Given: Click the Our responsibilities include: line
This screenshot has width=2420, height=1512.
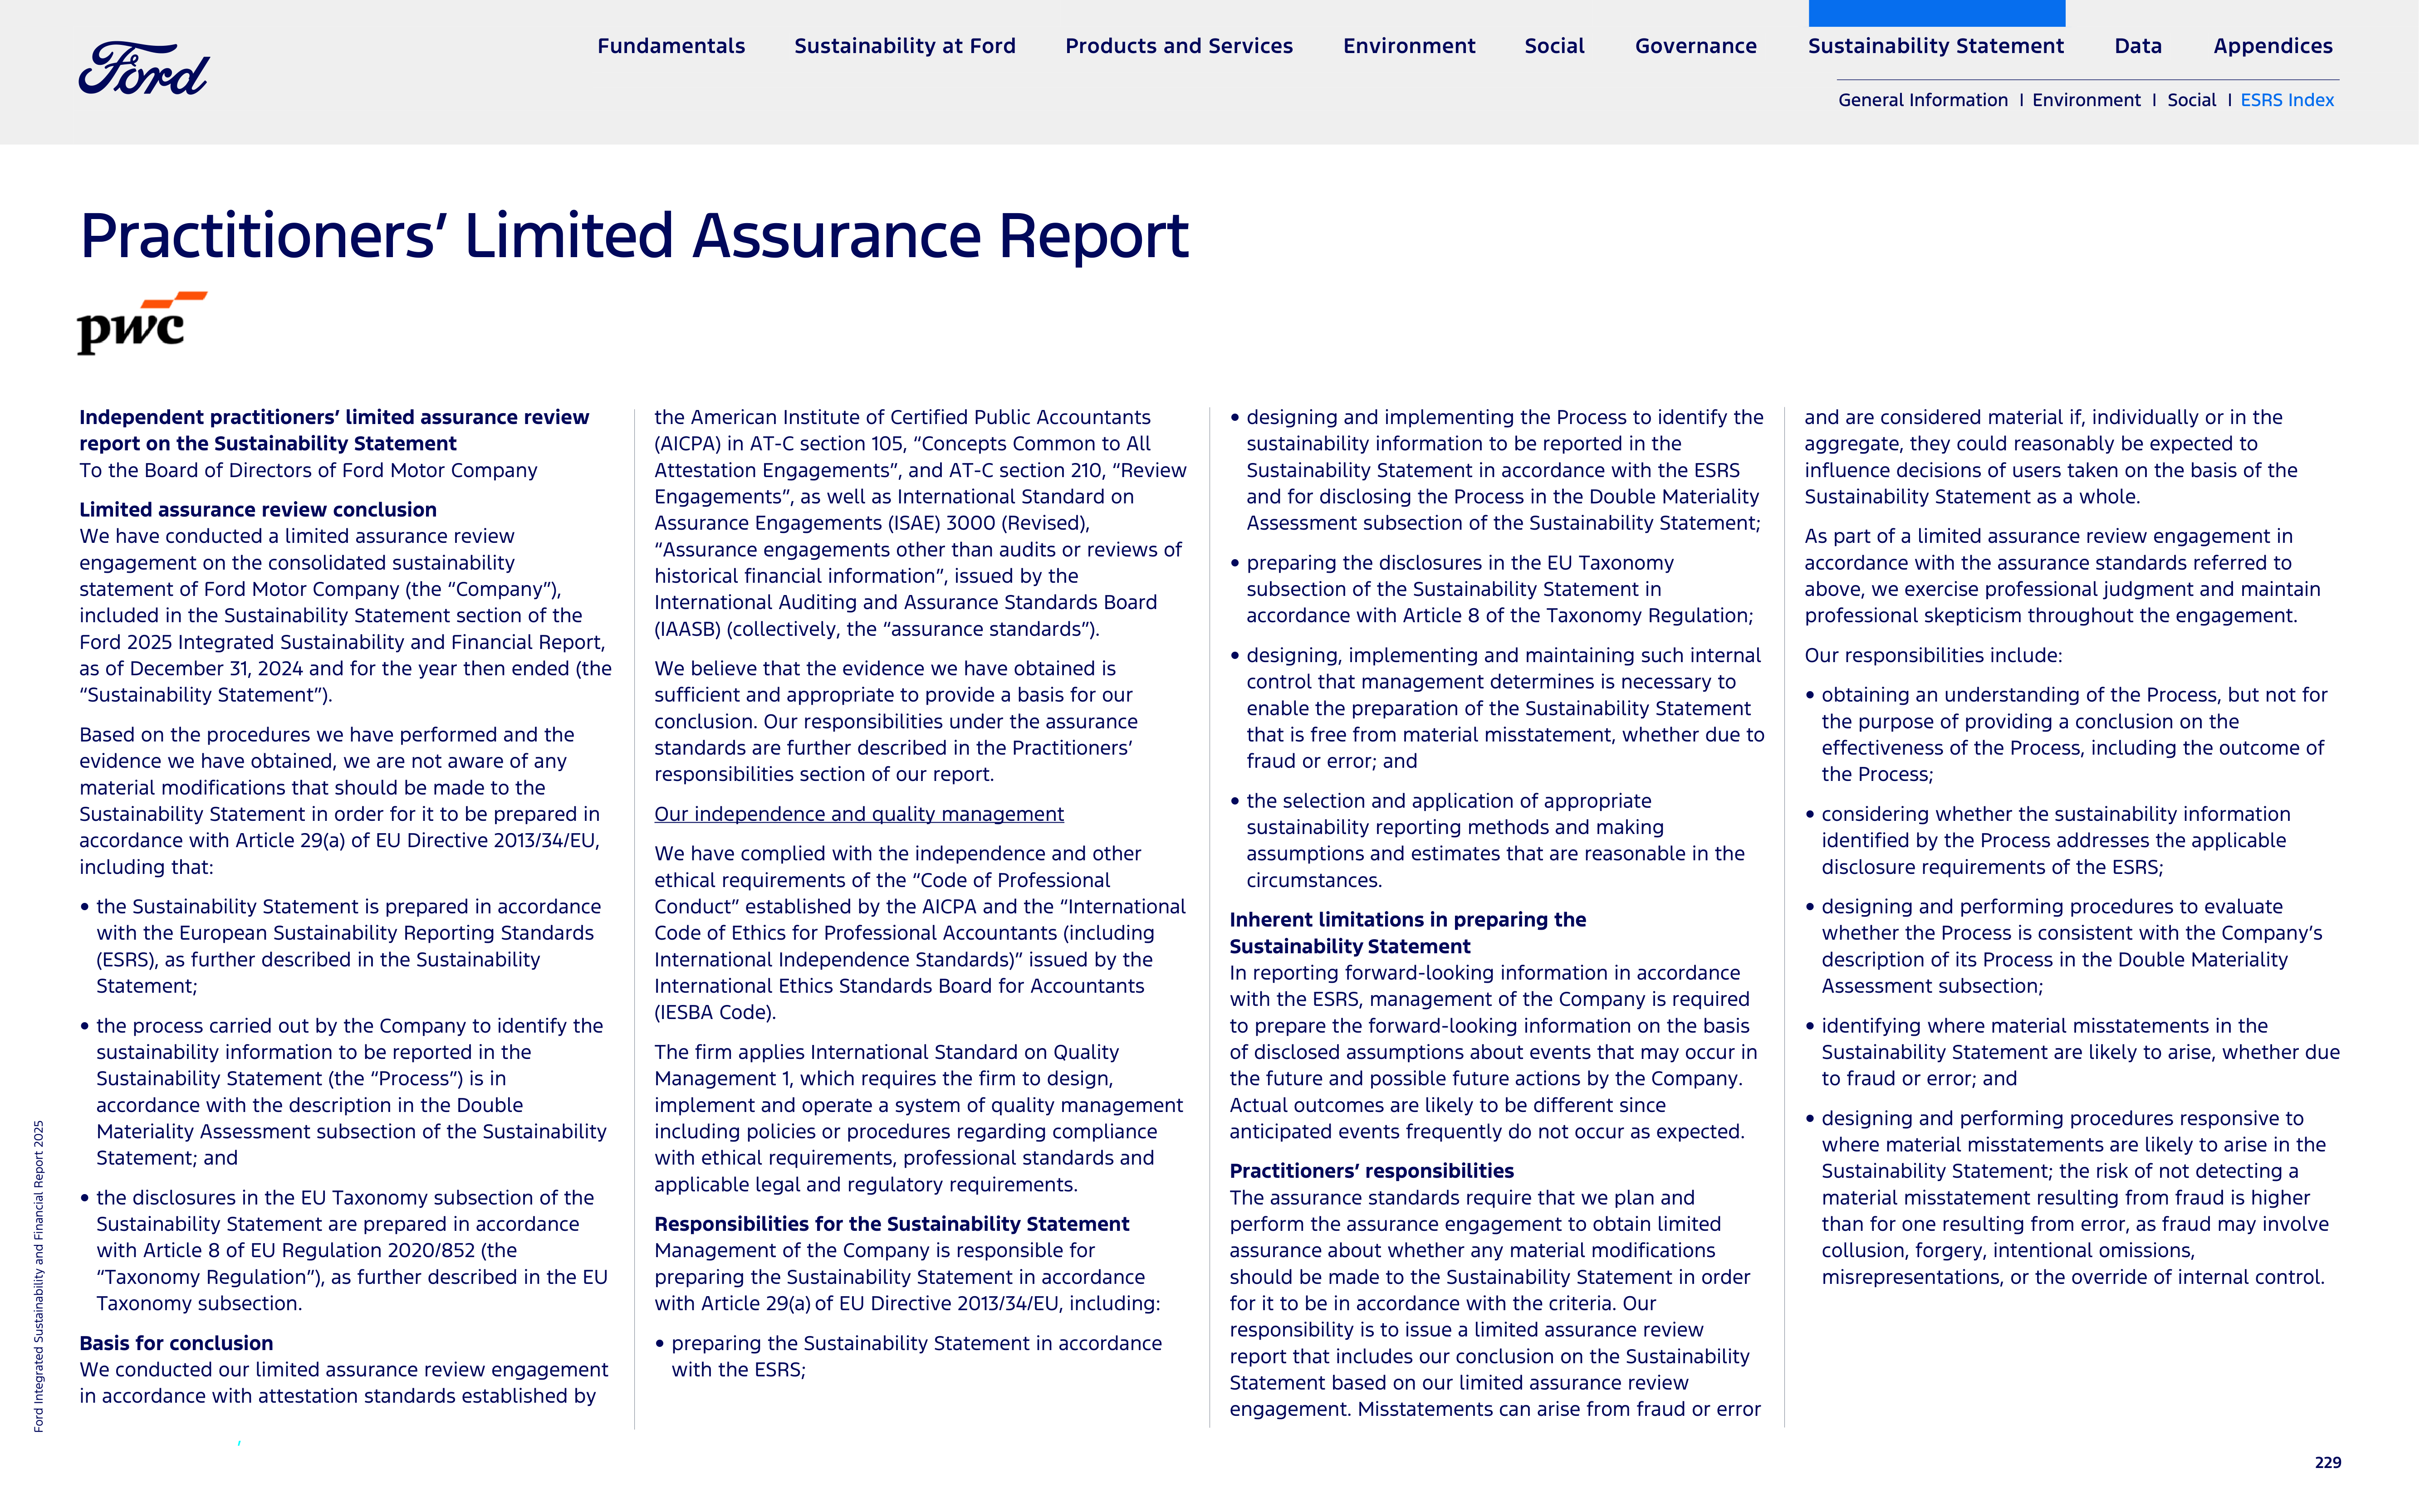Looking at the screenshot, I should tap(1933, 655).
